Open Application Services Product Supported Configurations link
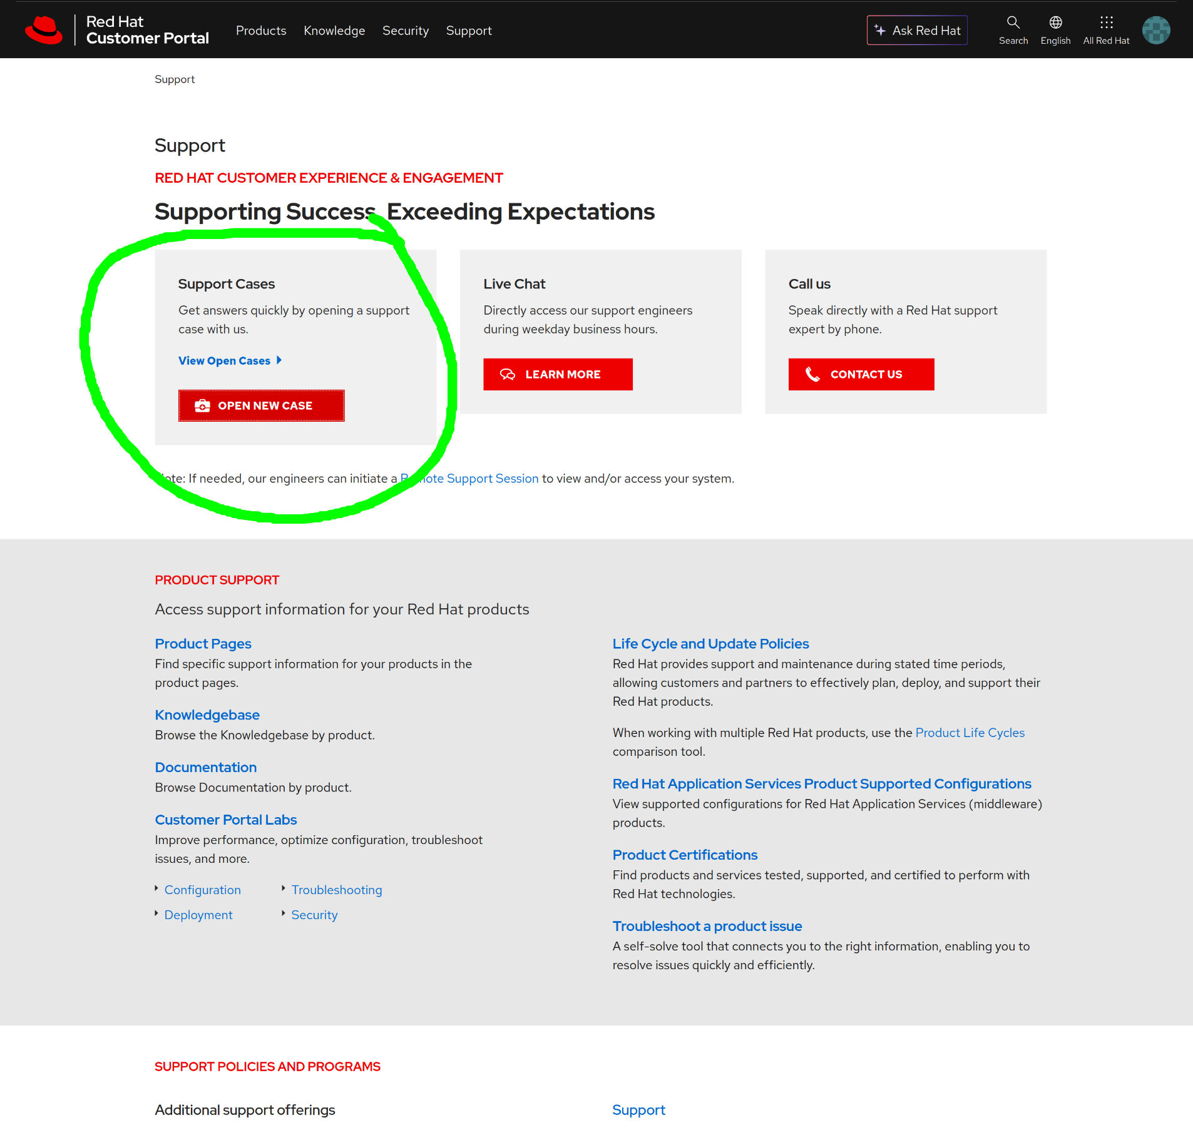Viewport: 1193px width, 1130px height. pos(822,784)
